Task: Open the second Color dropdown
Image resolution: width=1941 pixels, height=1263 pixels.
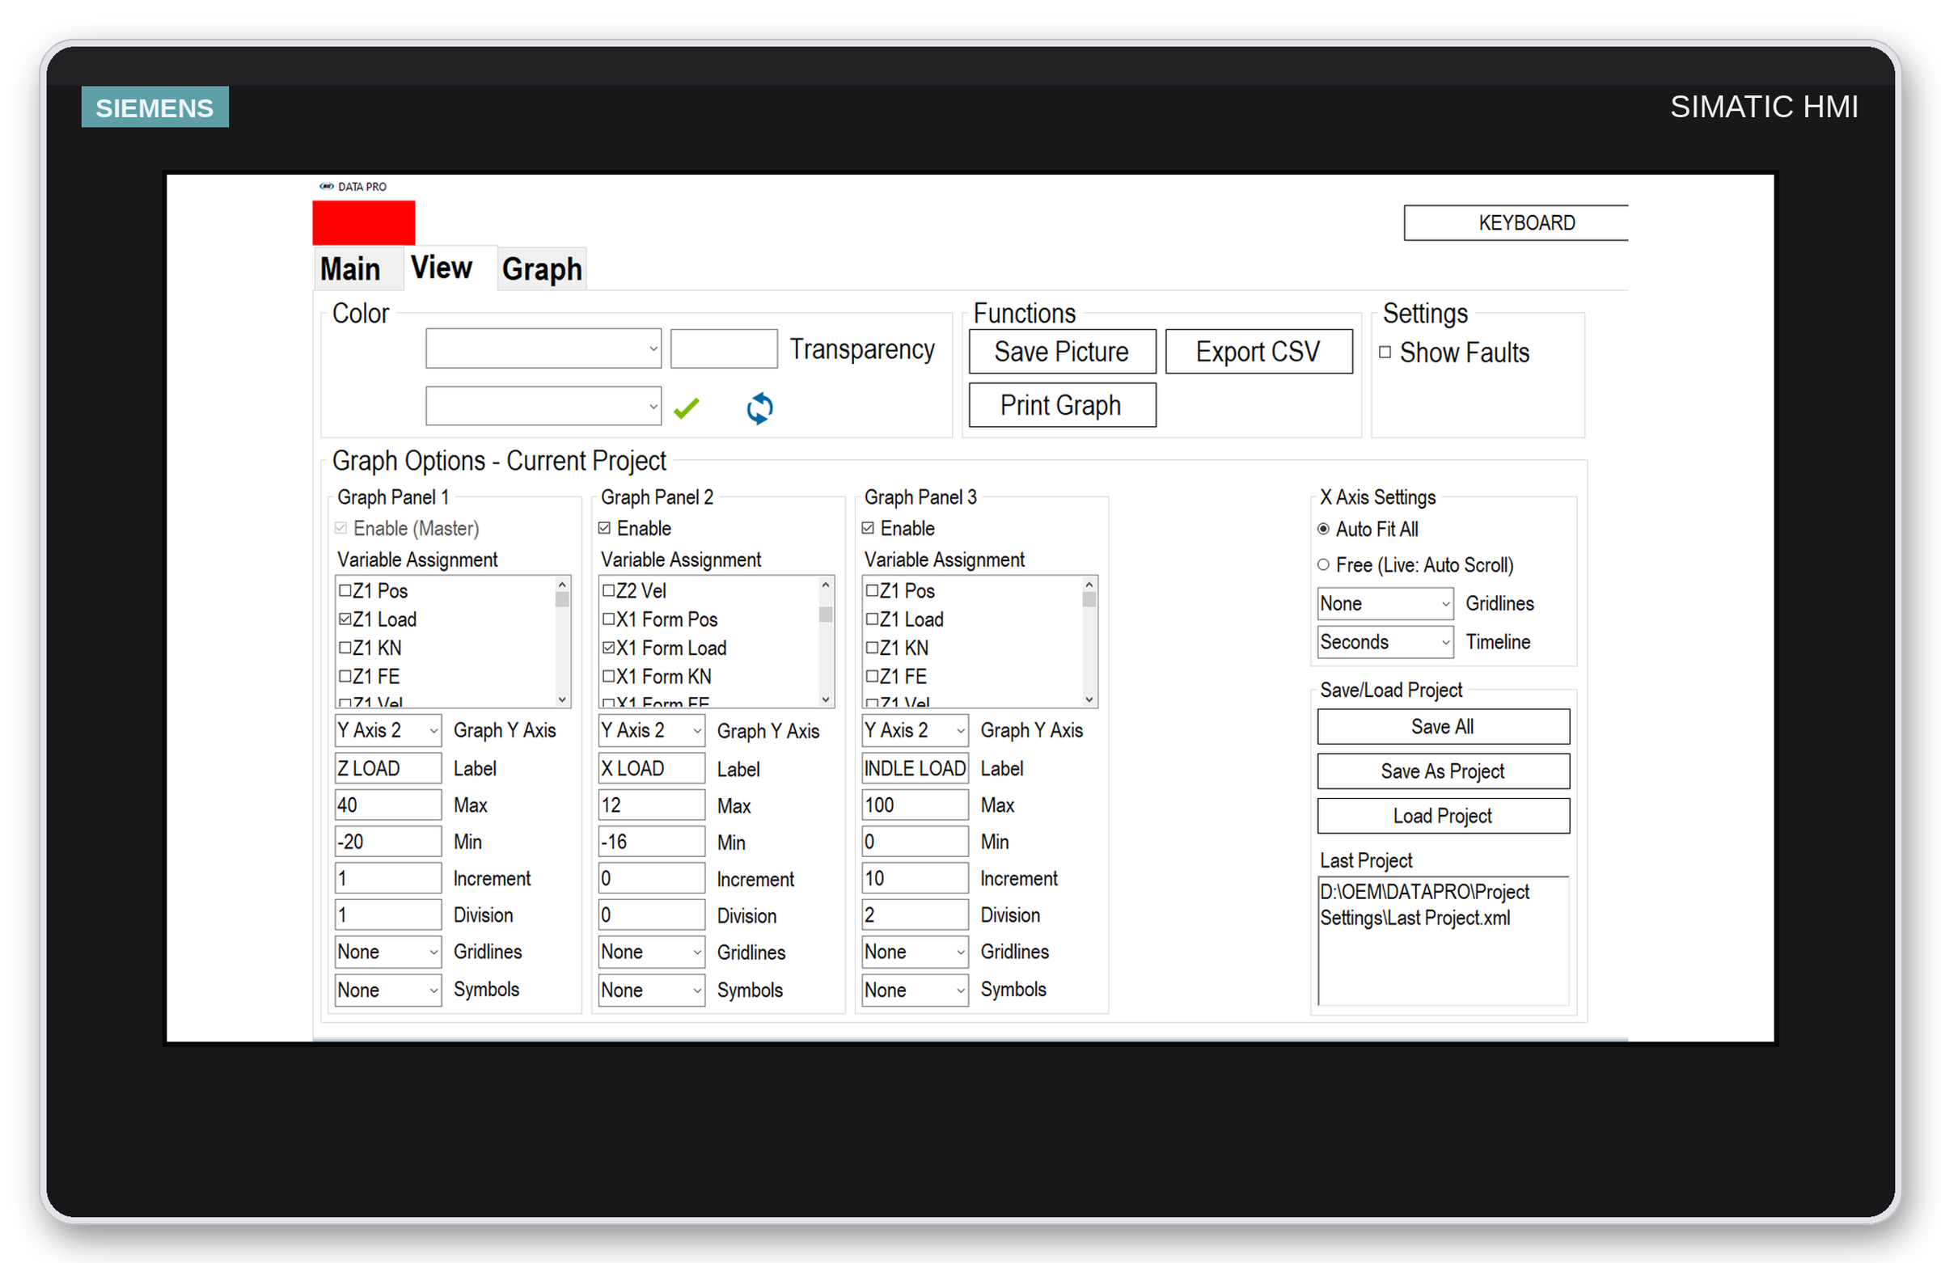Action: point(543,406)
